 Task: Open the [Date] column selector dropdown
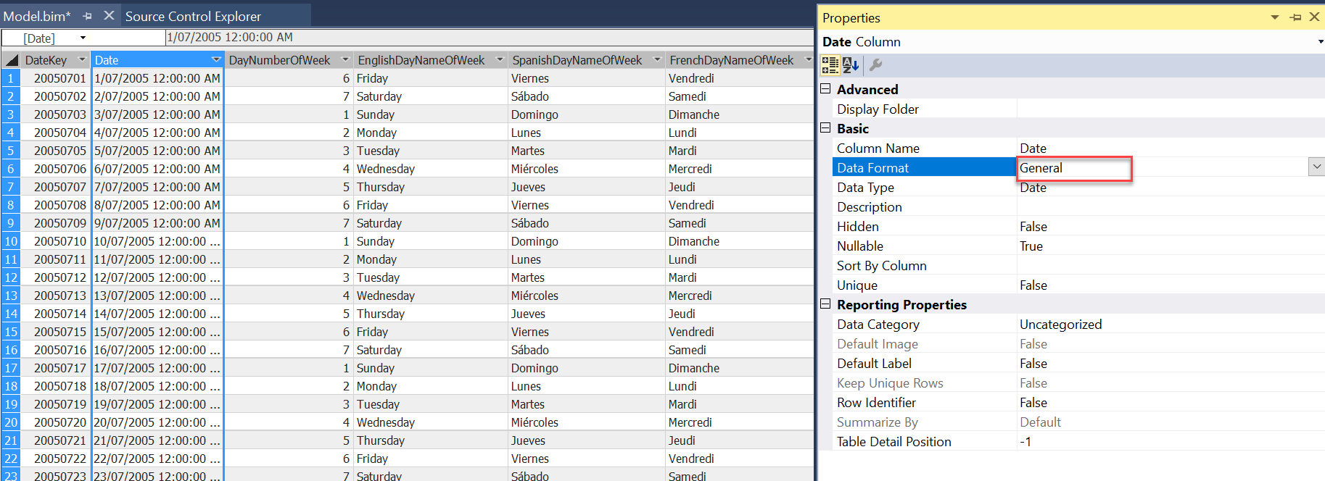coord(83,38)
